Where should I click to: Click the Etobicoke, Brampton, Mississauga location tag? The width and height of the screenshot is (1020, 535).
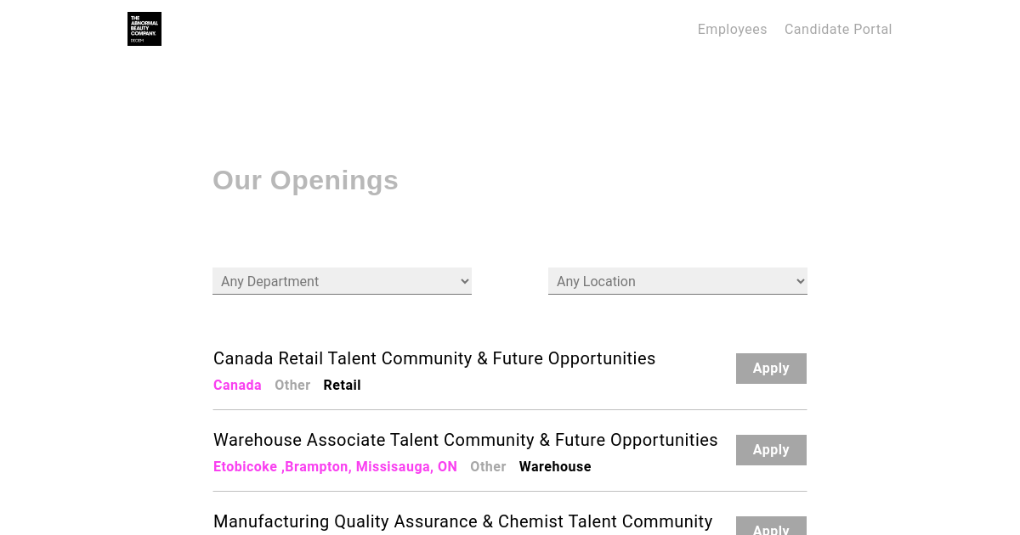coord(335,467)
